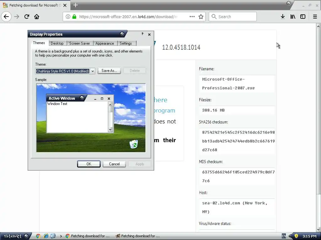Click the Search box in the Firefox toolbar
The height and width of the screenshot is (240, 321).
tap(233, 17)
